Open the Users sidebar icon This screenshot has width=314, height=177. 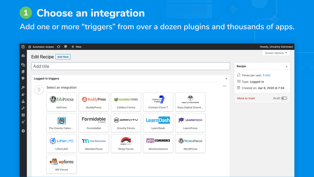coord(23,101)
